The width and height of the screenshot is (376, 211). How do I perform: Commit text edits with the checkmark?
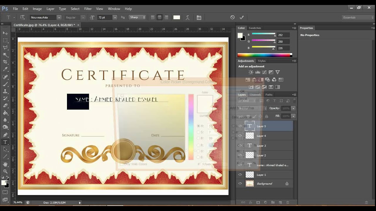click(242, 17)
